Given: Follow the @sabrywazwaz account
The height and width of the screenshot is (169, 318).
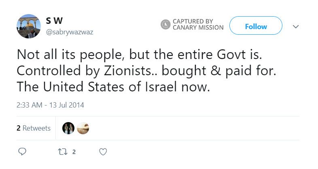Looking at the screenshot, I should click(256, 27).
